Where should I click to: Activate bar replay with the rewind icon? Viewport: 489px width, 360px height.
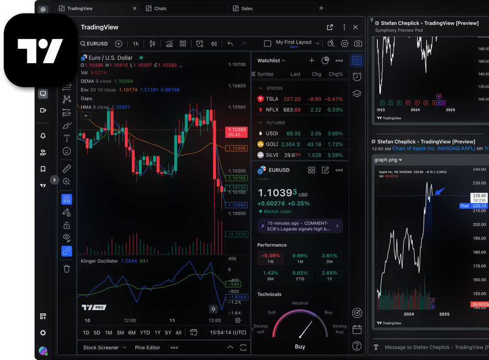213,44
